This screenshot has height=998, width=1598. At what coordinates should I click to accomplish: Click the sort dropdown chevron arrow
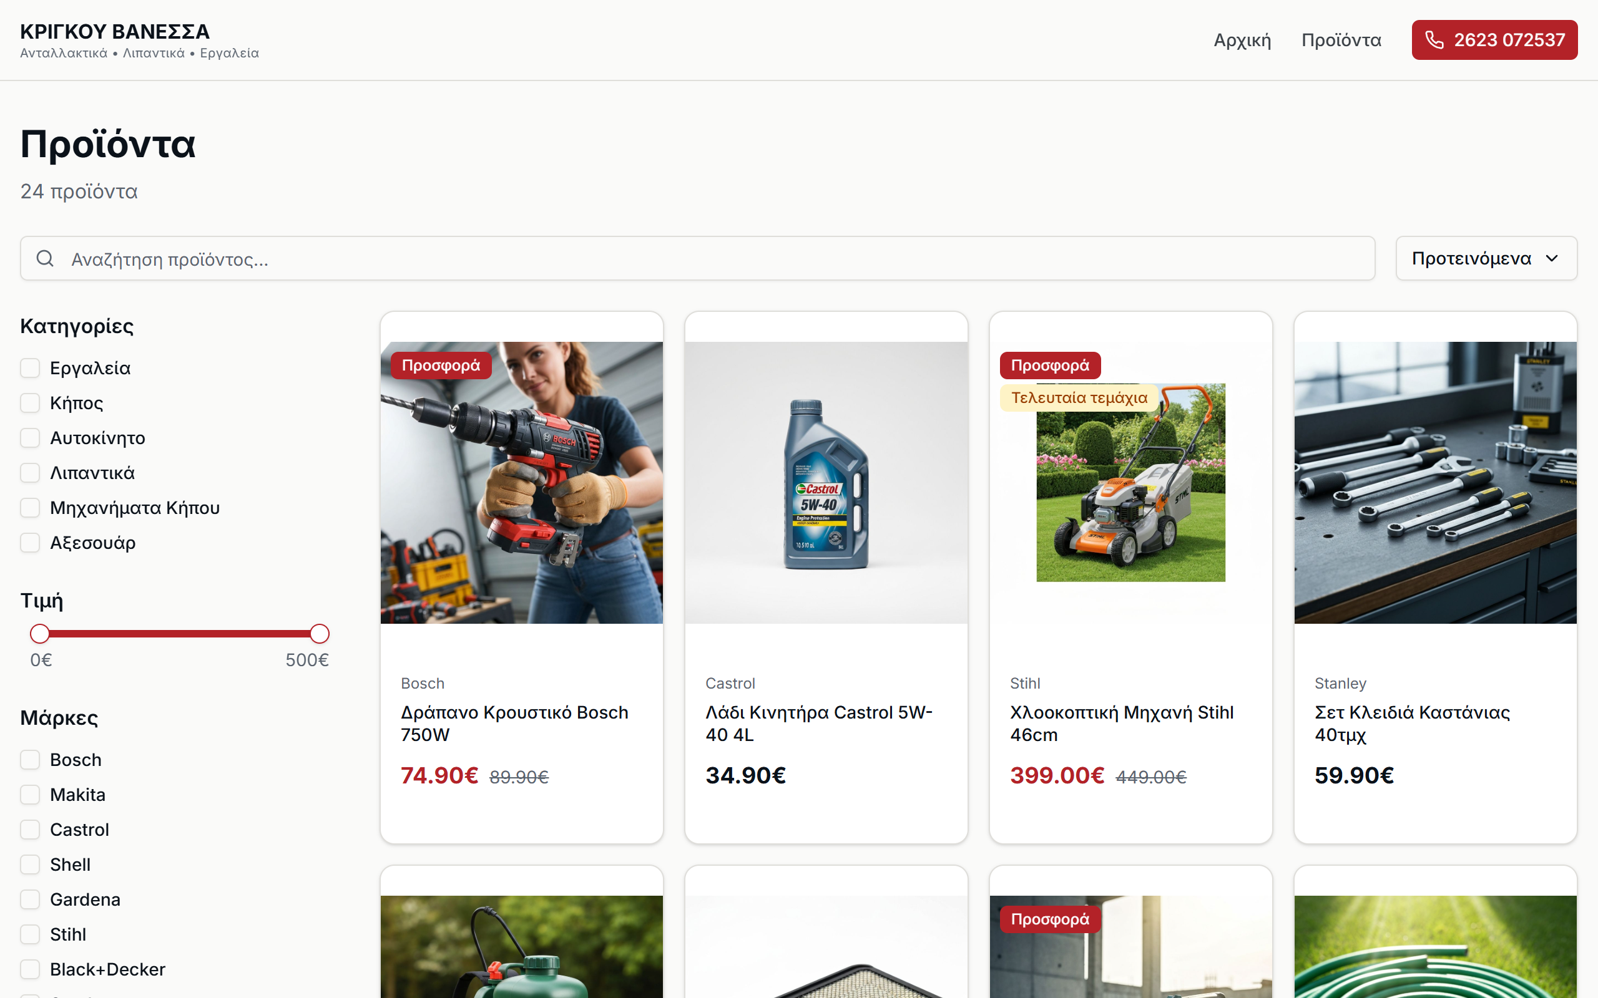pos(1552,258)
